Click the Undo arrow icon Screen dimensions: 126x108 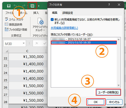pyautogui.click(x=15, y=6)
